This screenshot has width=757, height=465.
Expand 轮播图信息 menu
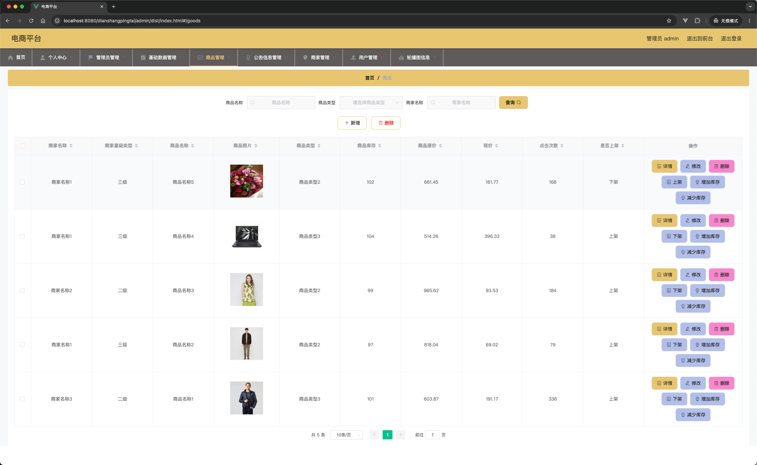tap(417, 58)
